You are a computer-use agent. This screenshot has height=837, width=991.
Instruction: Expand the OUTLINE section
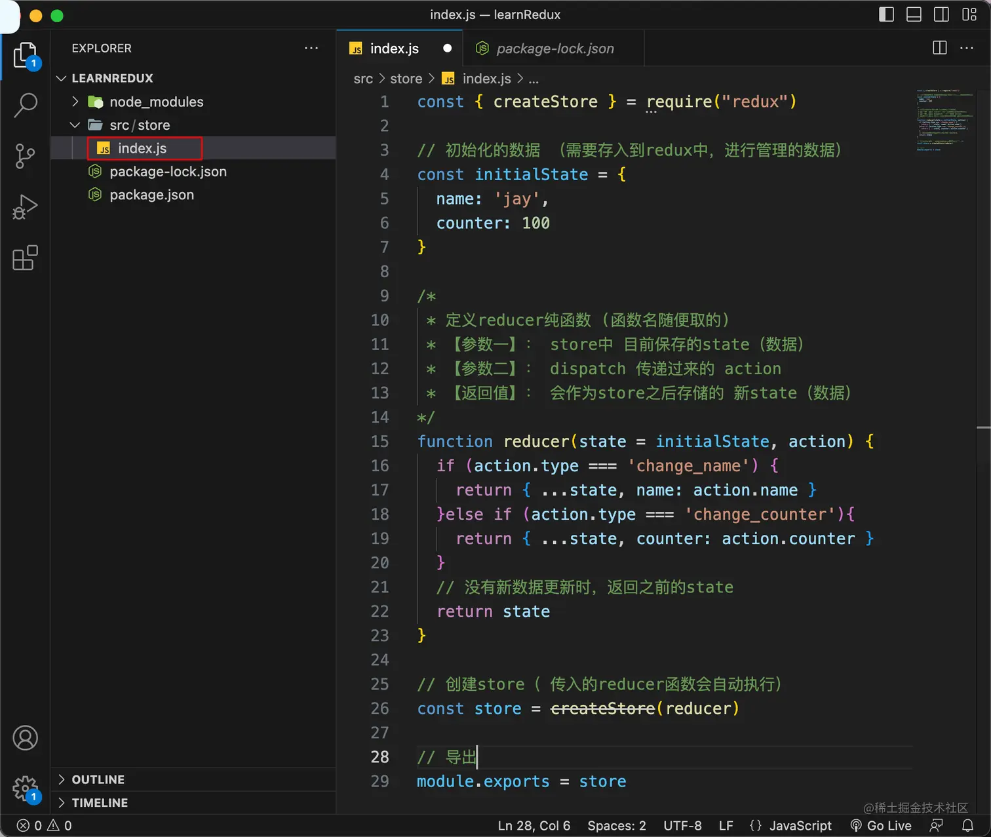point(98,779)
